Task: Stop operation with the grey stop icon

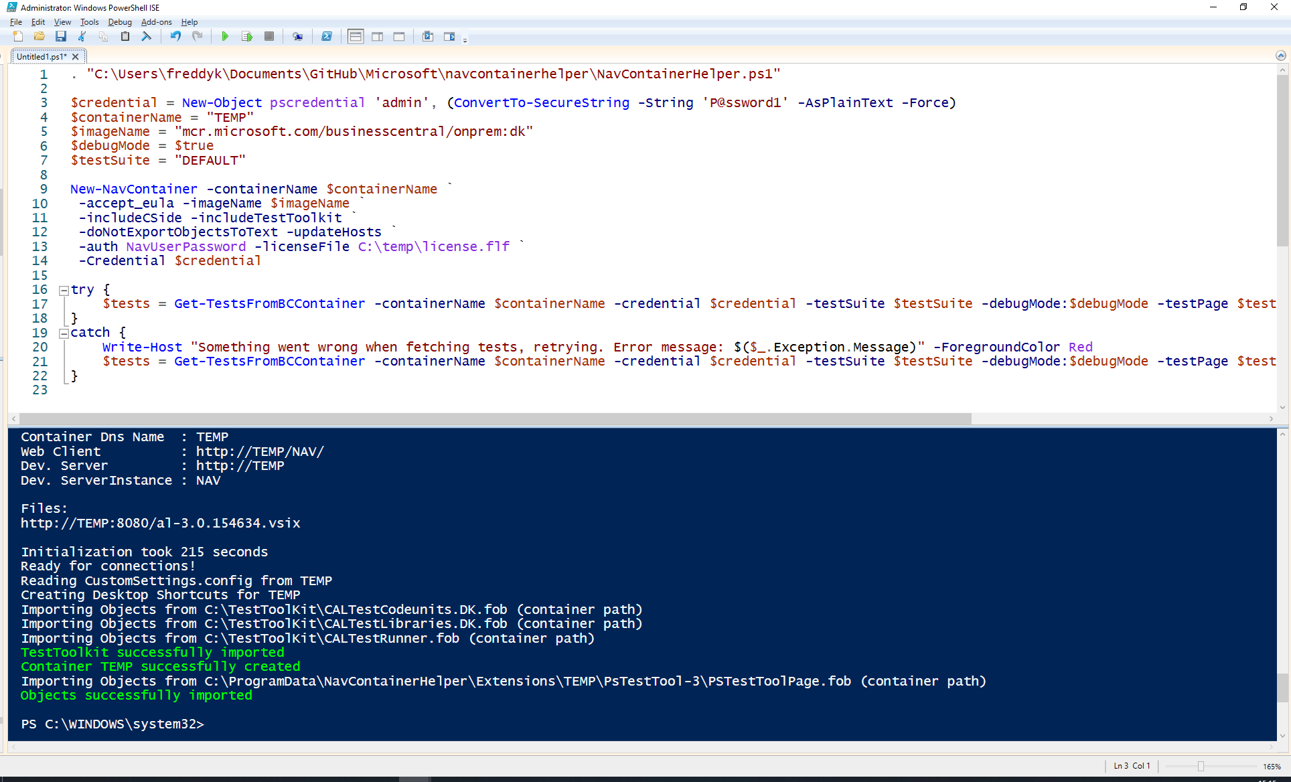Action: (x=269, y=36)
